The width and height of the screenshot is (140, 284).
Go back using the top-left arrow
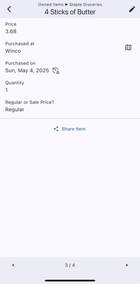point(9,9)
